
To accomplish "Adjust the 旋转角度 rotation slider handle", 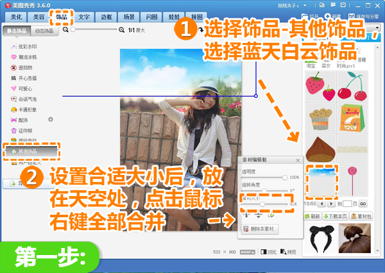I will coord(264,190).
